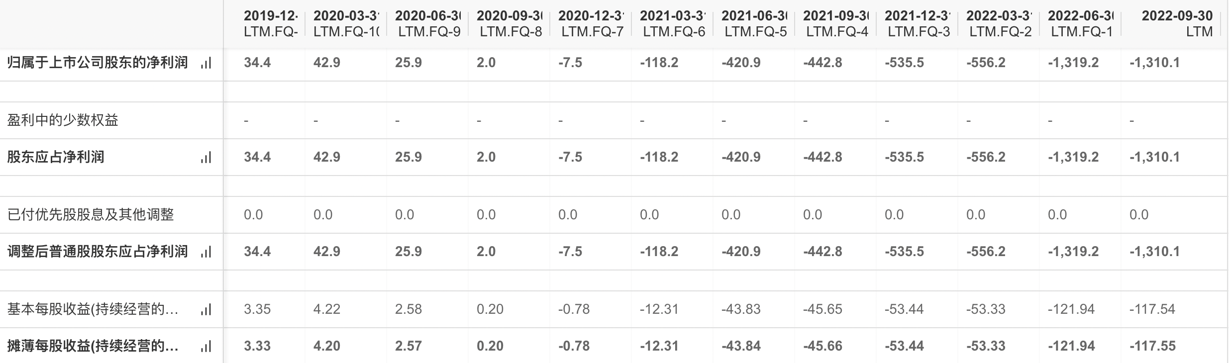The height and width of the screenshot is (363, 1229).
Task: Click the 已付优先股股息及其他调整 row label
Action: [x=91, y=215]
